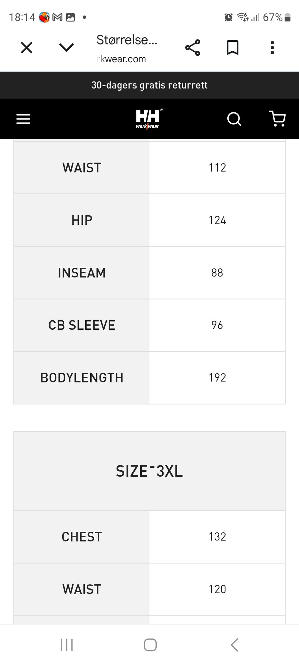The height and width of the screenshot is (664, 299).
Task: Close the browser custom tab
Action: point(26,48)
